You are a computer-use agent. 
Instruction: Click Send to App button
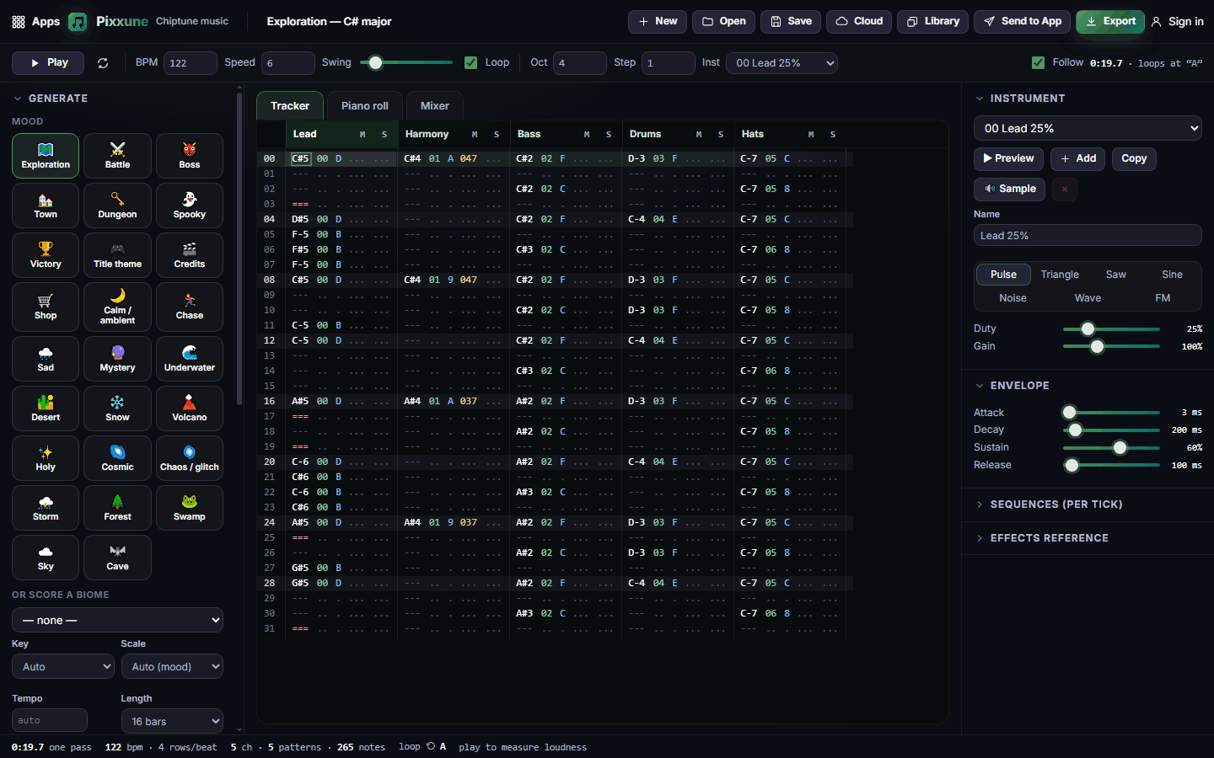click(x=1023, y=22)
